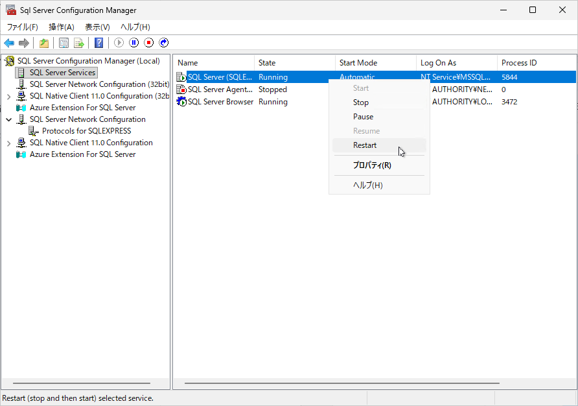Choose Stop in the context menu
The height and width of the screenshot is (406, 578).
click(361, 102)
